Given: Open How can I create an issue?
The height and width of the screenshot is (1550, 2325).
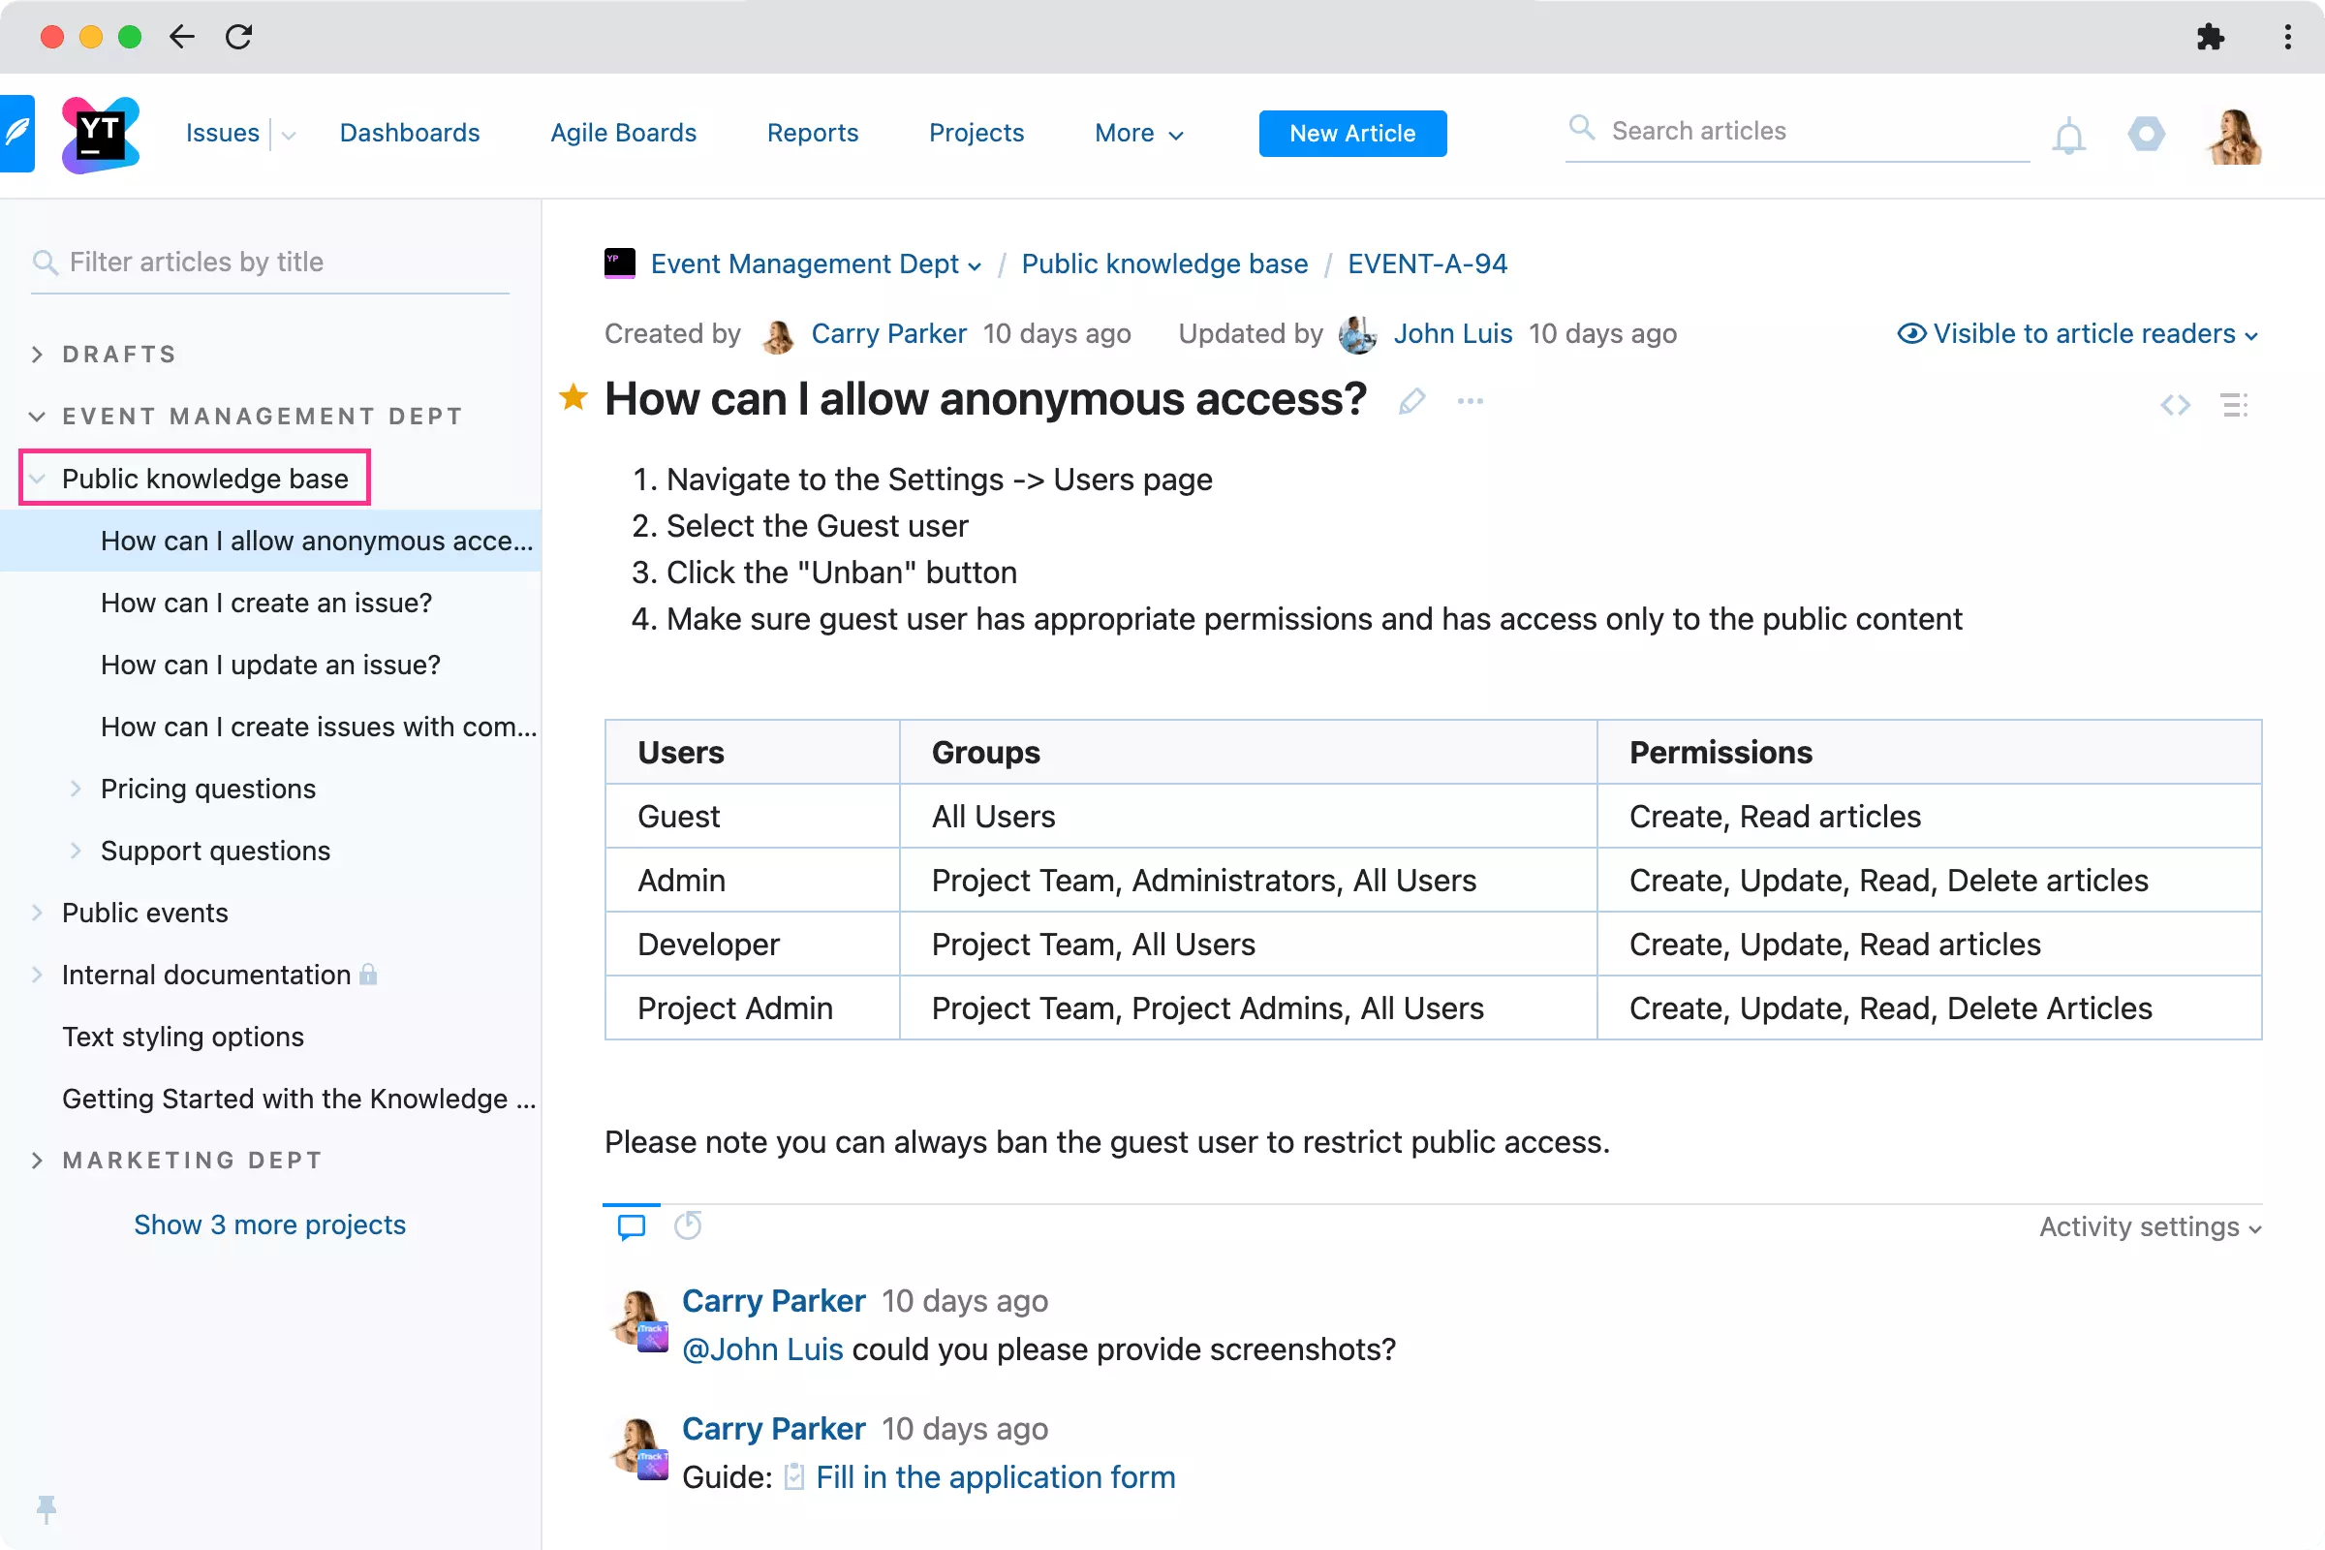Looking at the screenshot, I should tap(267, 603).
